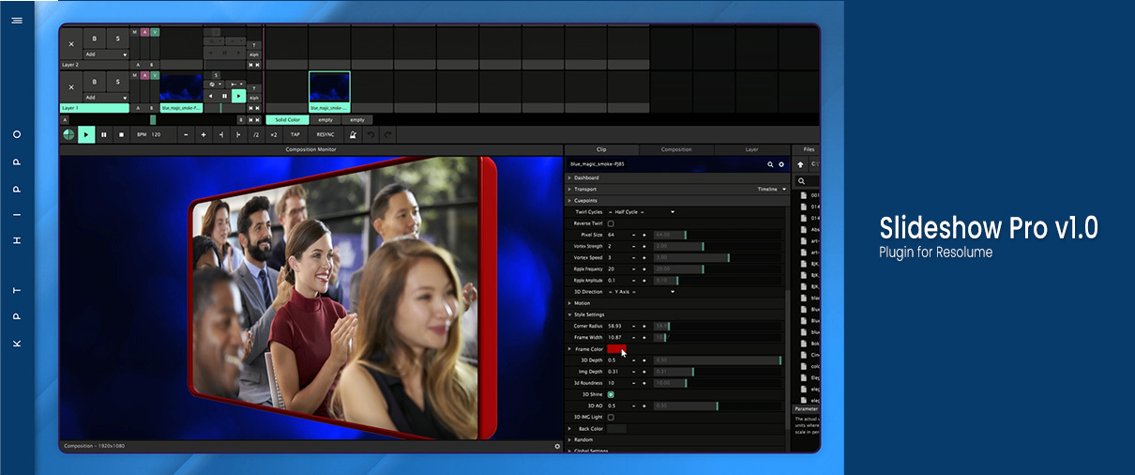Bypass Layer 1 with the B button
The height and width of the screenshot is (475, 1135).
pyautogui.click(x=95, y=82)
